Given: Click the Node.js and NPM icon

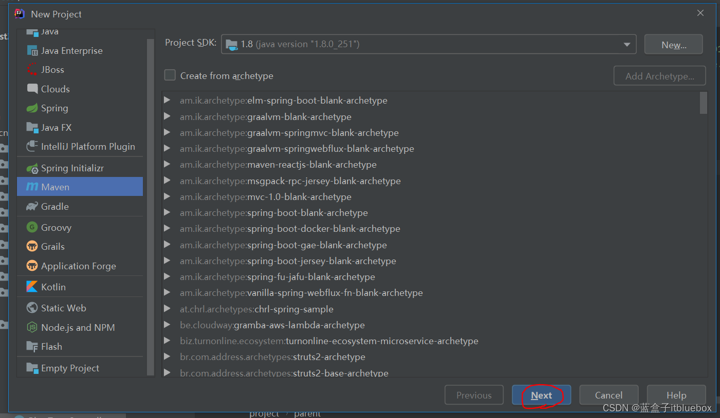Looking at the screenshot, I should pyautogui.click(x=32, y=328).
